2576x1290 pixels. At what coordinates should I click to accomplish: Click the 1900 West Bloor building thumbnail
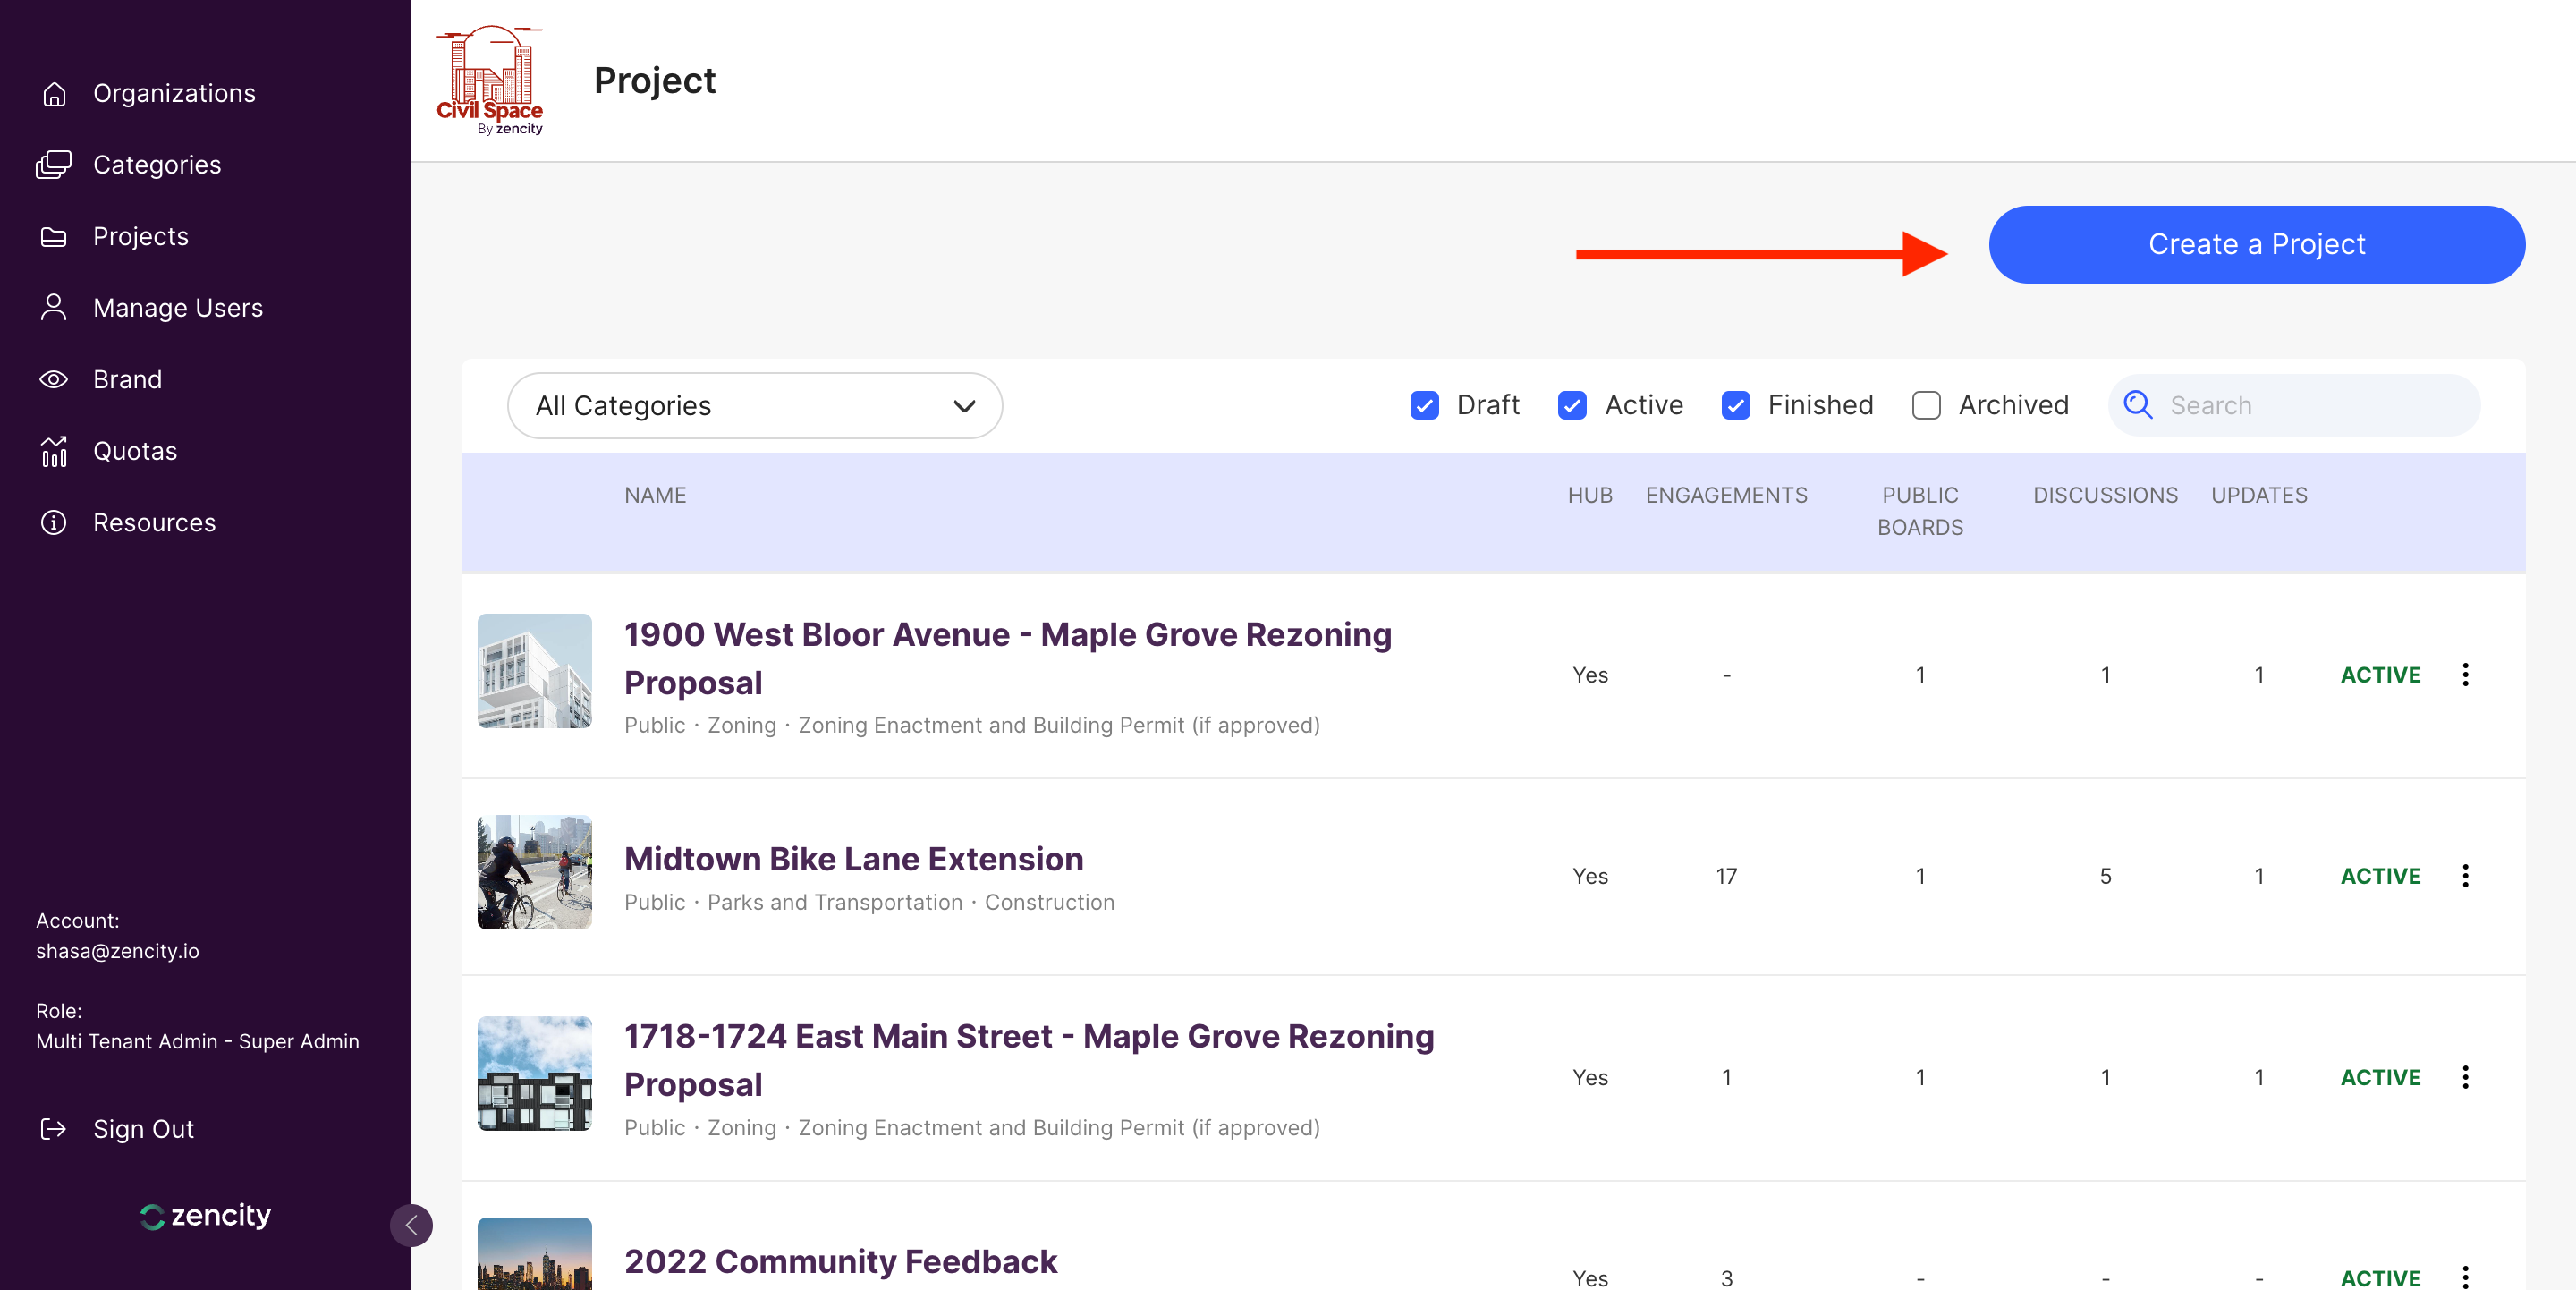click(535, 671)
